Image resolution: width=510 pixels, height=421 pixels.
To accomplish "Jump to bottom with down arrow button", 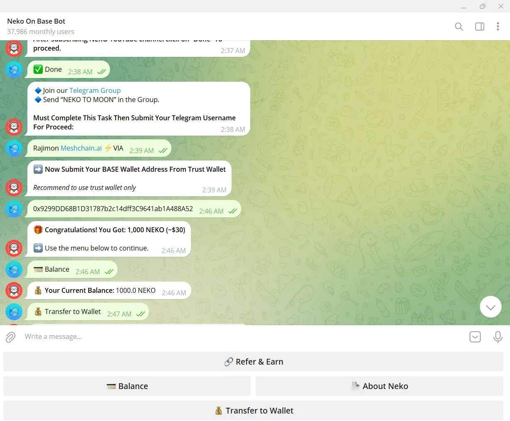I will point(490,307).
